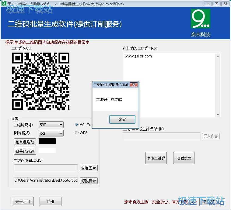231x210 pixels.
Task: Click the 访问官网 button at bottom right
Action: click(x=210, y=201)
